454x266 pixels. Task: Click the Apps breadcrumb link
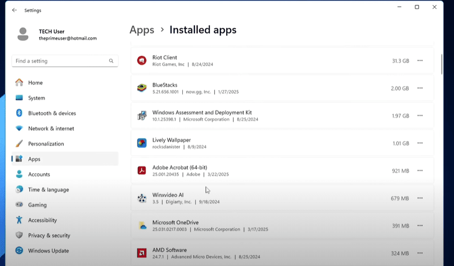141,30
